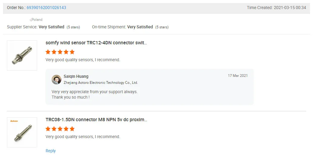Select the Saiqin Huang name
Image resolution: width=313 pixels, height=161 pixels.
click(76, 77)
